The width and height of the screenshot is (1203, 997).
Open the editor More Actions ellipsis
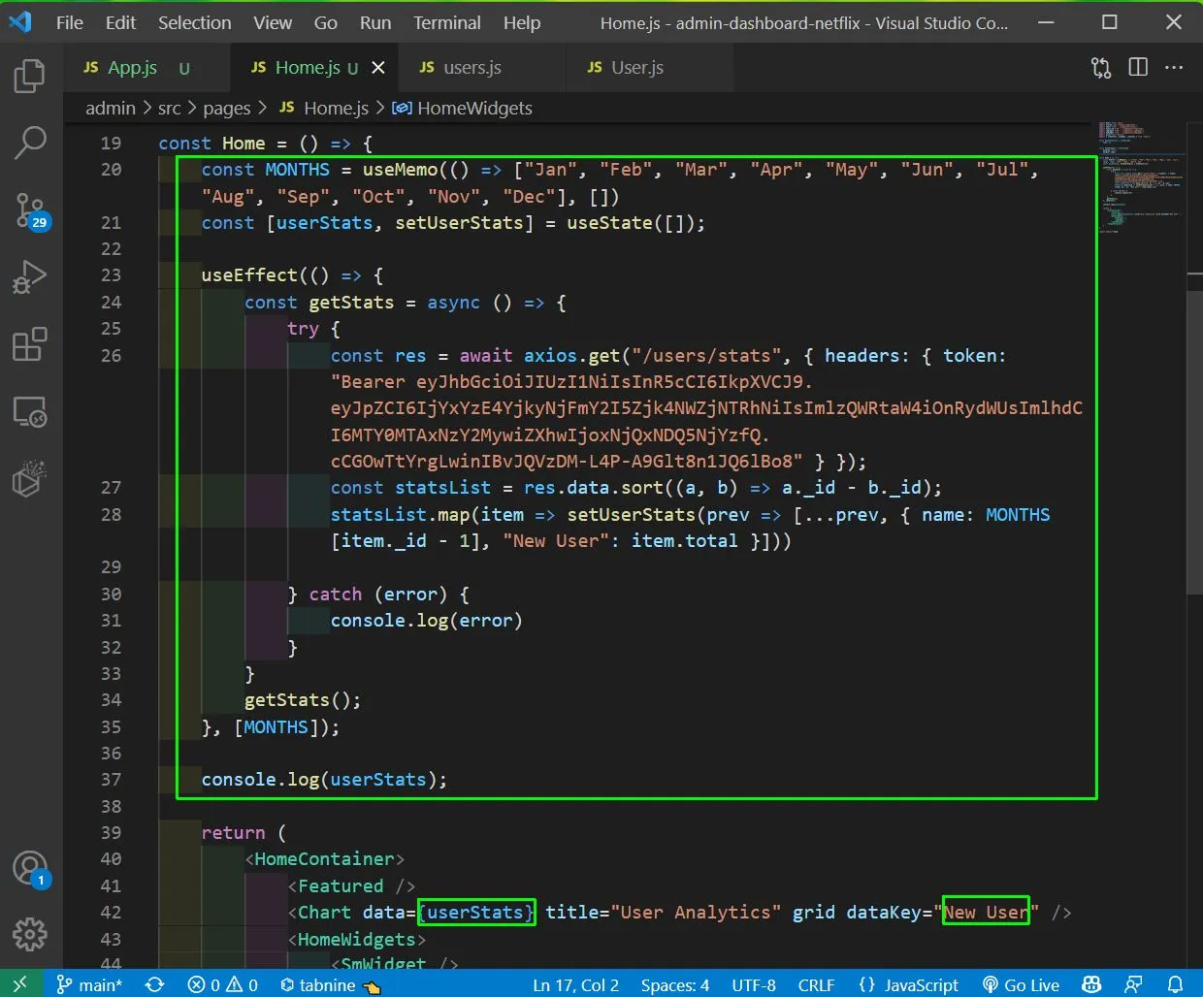[x=1174, y=67]
